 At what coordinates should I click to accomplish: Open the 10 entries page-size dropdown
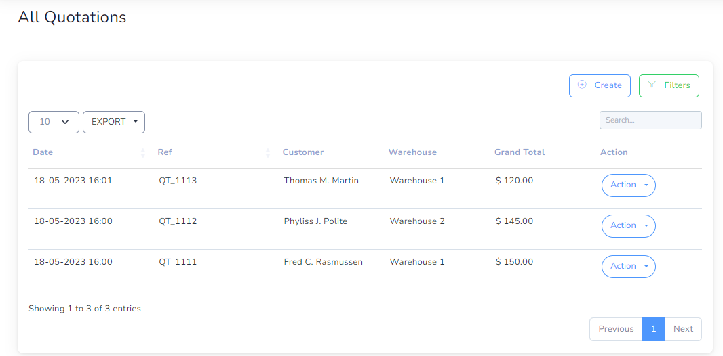coord(54,122)
